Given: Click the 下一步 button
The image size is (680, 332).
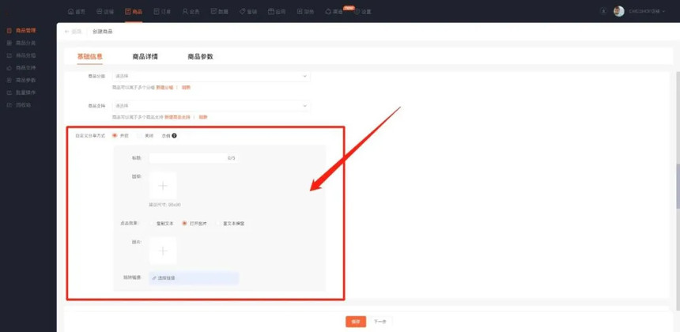Looking at the screenshot, I should click(x=380, y=322).
